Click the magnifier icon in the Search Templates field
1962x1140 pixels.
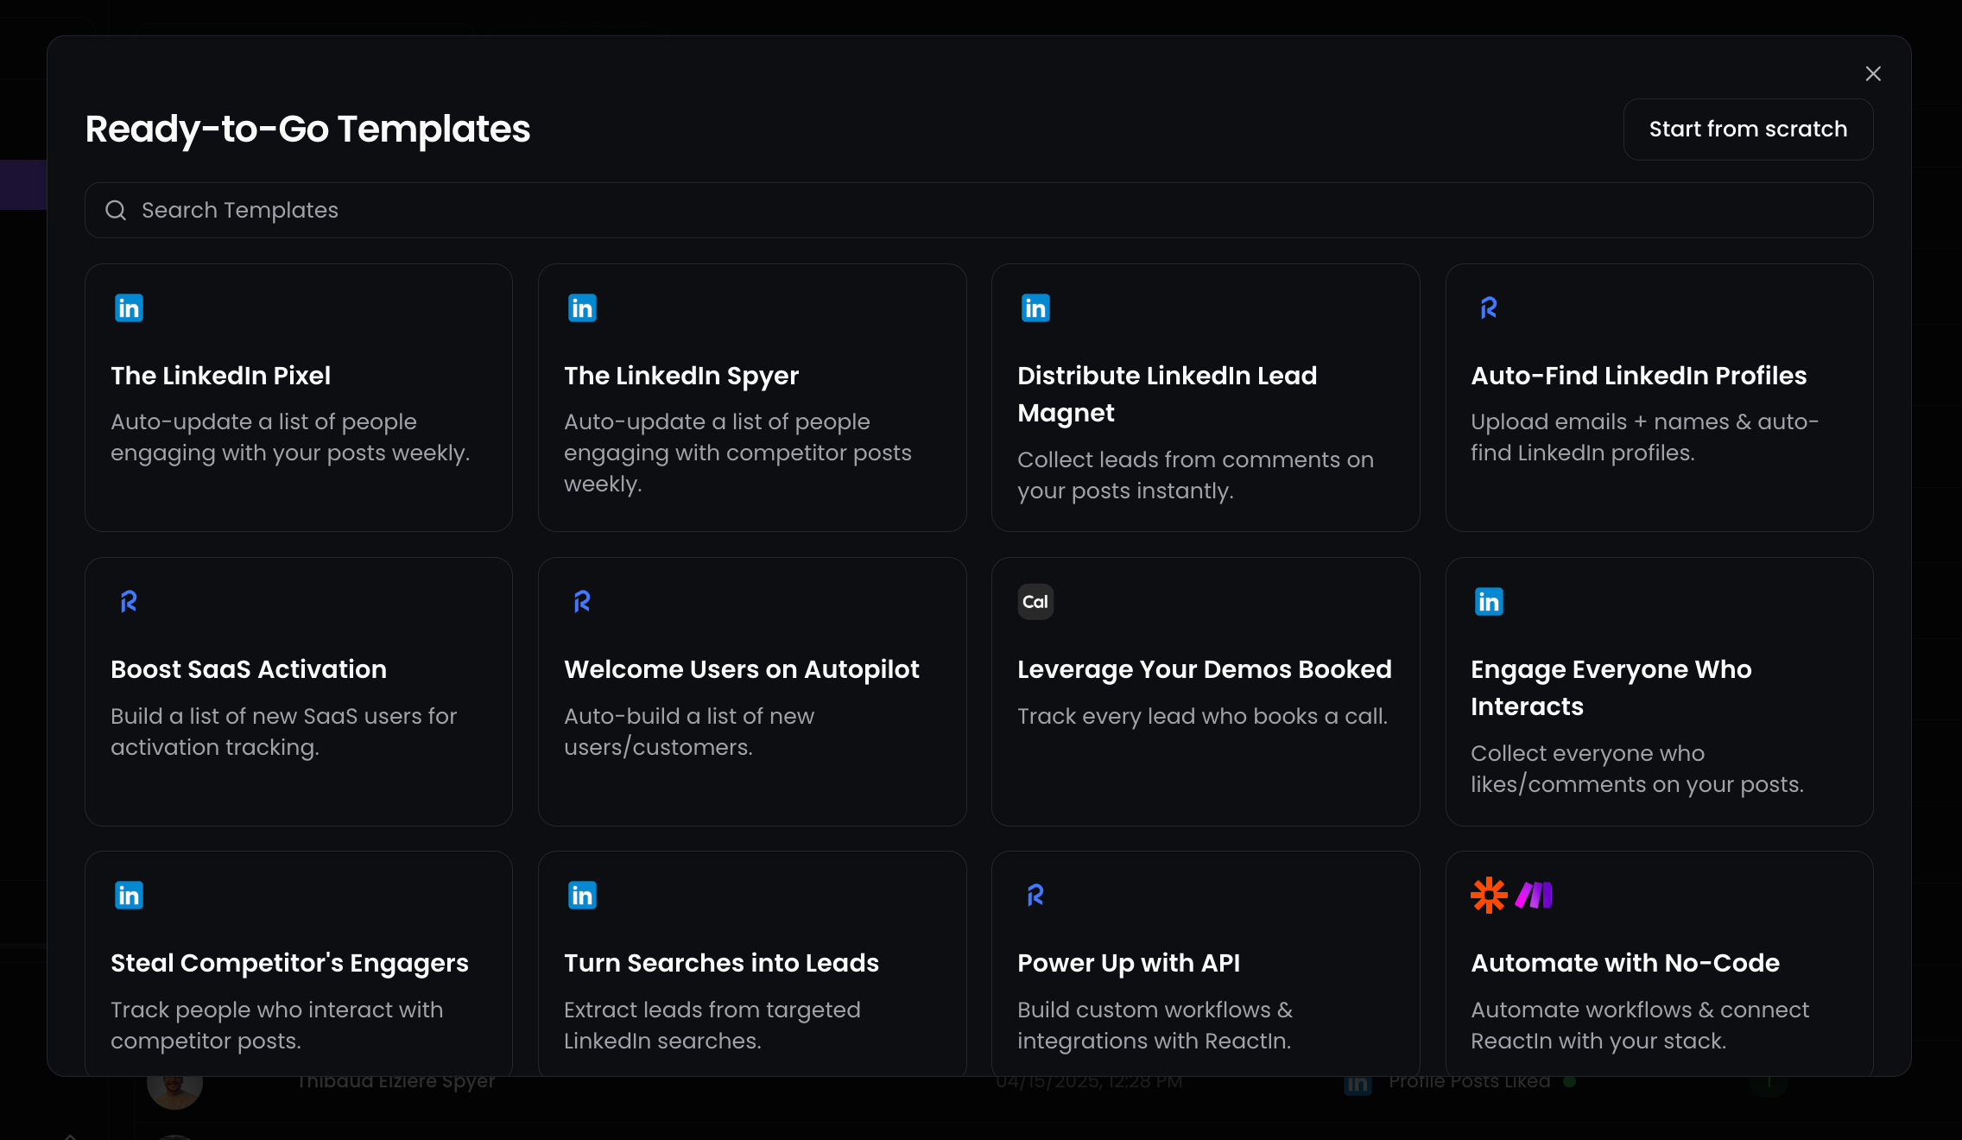click(x=116, y=210)
